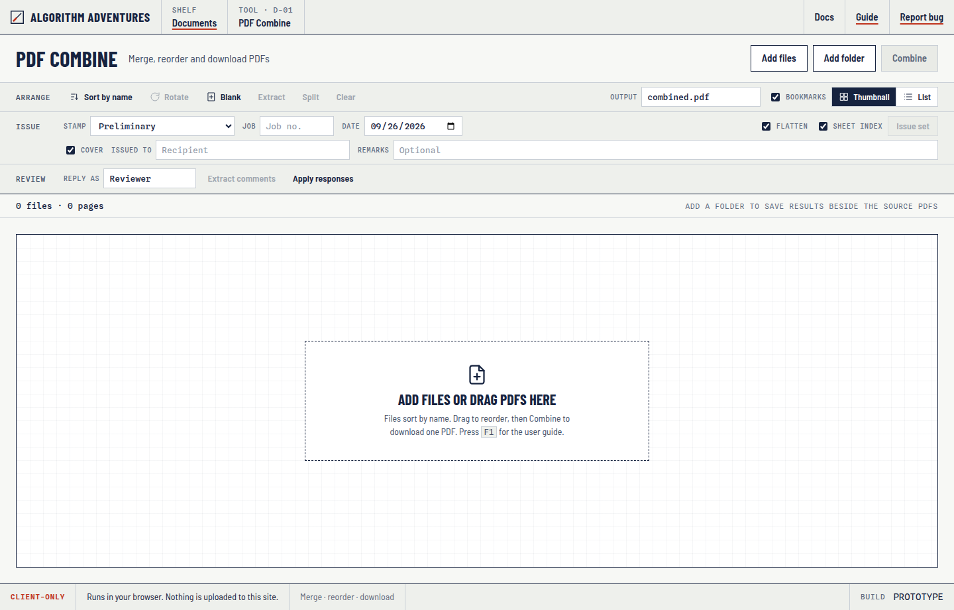Click the add-file icon in drop zone
The image size is (954, 610).
pos(477,375)
